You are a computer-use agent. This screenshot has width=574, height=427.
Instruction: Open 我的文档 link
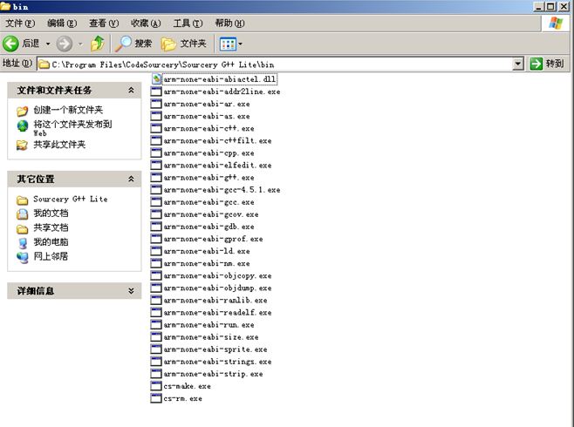[x=51, y=213]
